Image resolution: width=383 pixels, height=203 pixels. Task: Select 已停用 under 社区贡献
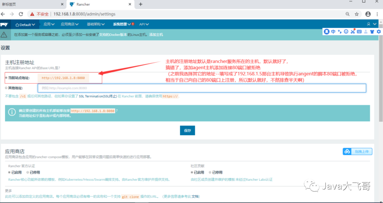[x=210, y=172]
